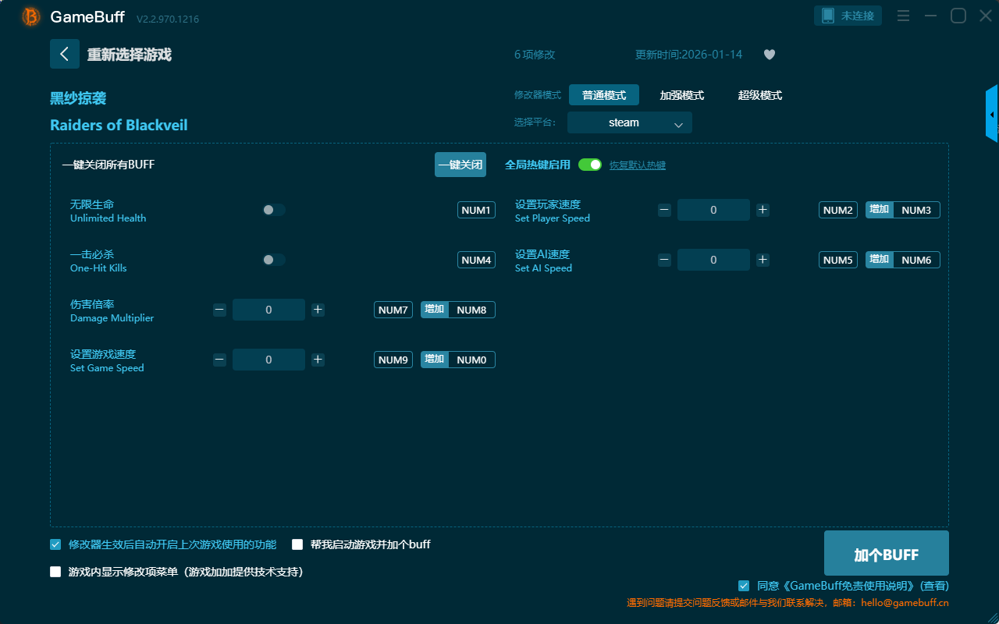Screen dimensions: 999x624
Task: Disable the global hotkey toggle
Action: pos(590,165)
